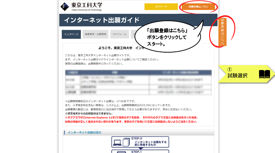Click the text 東京工科大学 in the header
The width and height of the screenshot is (275, 153).
click(87, 5)
